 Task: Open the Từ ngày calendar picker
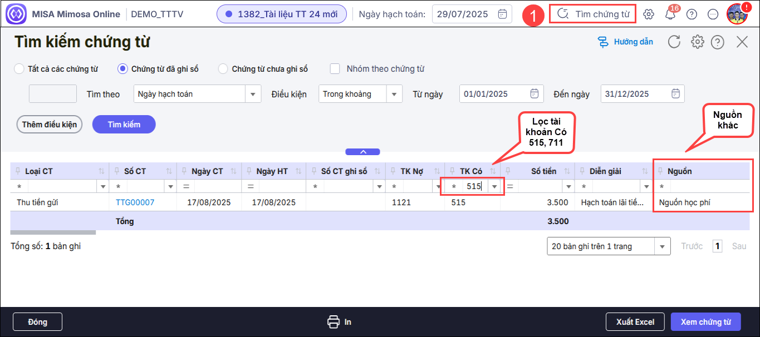pos(534,93)
